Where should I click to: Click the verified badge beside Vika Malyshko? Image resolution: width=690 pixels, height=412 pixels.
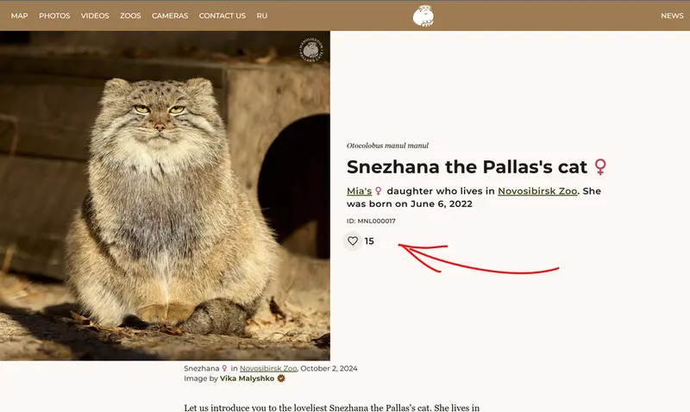click(x=281, y=378)
